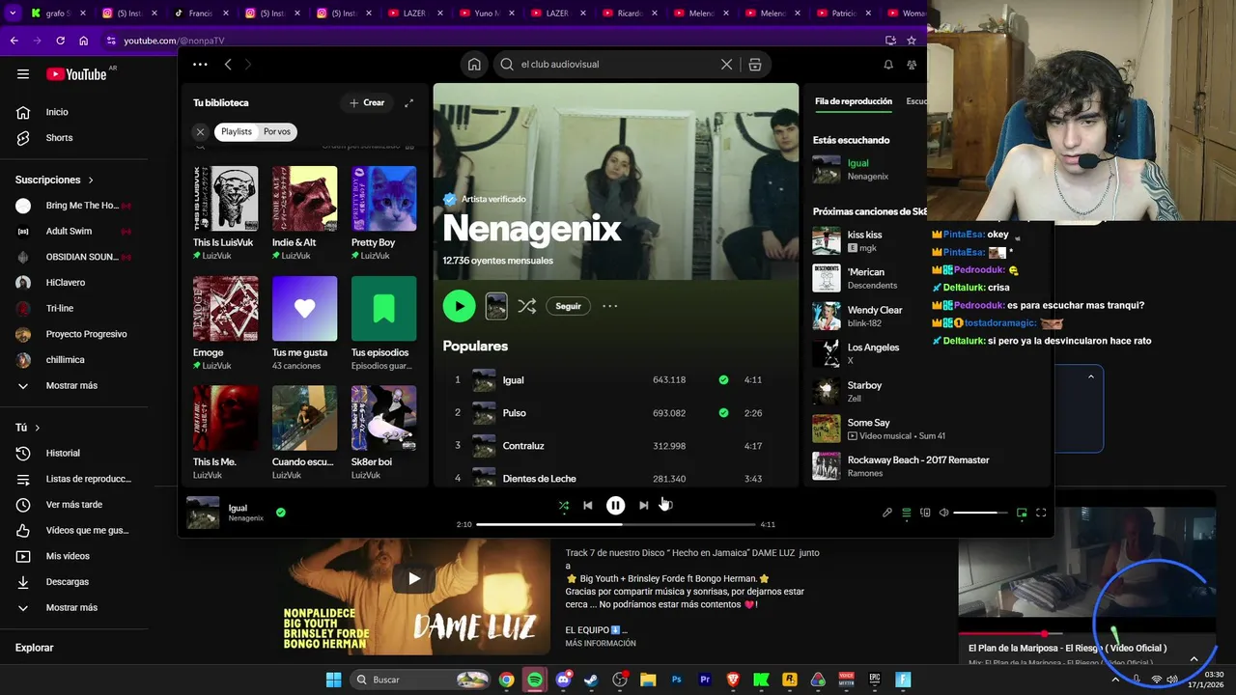The width and height of the screenshot is (1236, 695).
Task: Clear the Spotify search text
Action: [726, 65]
